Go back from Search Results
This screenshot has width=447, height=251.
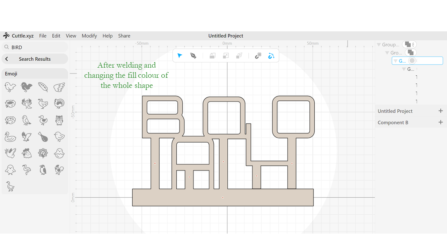click(7, 59)
